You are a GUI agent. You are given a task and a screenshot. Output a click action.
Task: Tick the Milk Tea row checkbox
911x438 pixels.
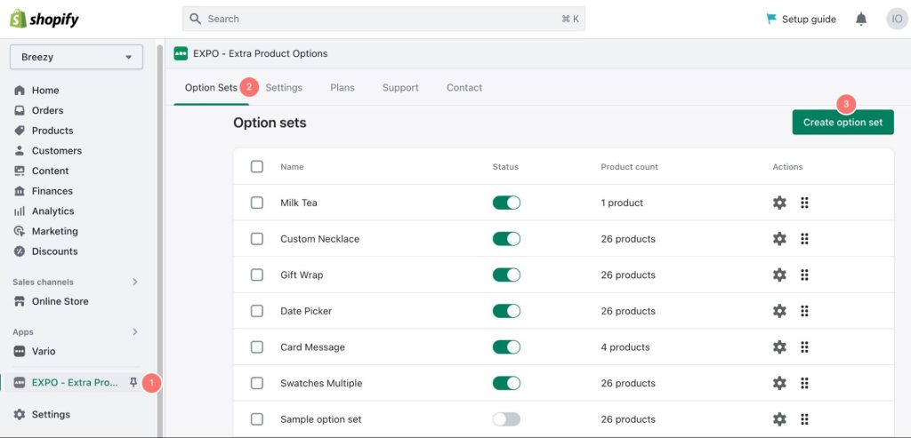(257, 203)
